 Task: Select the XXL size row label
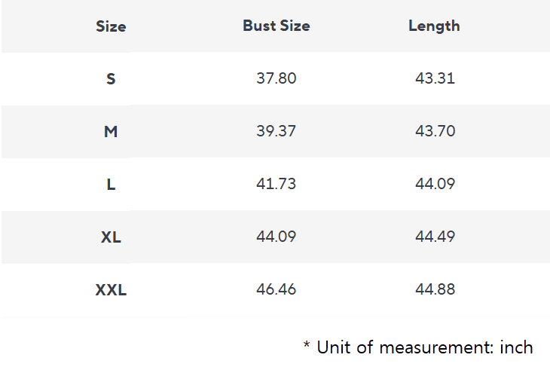point(111,289)
